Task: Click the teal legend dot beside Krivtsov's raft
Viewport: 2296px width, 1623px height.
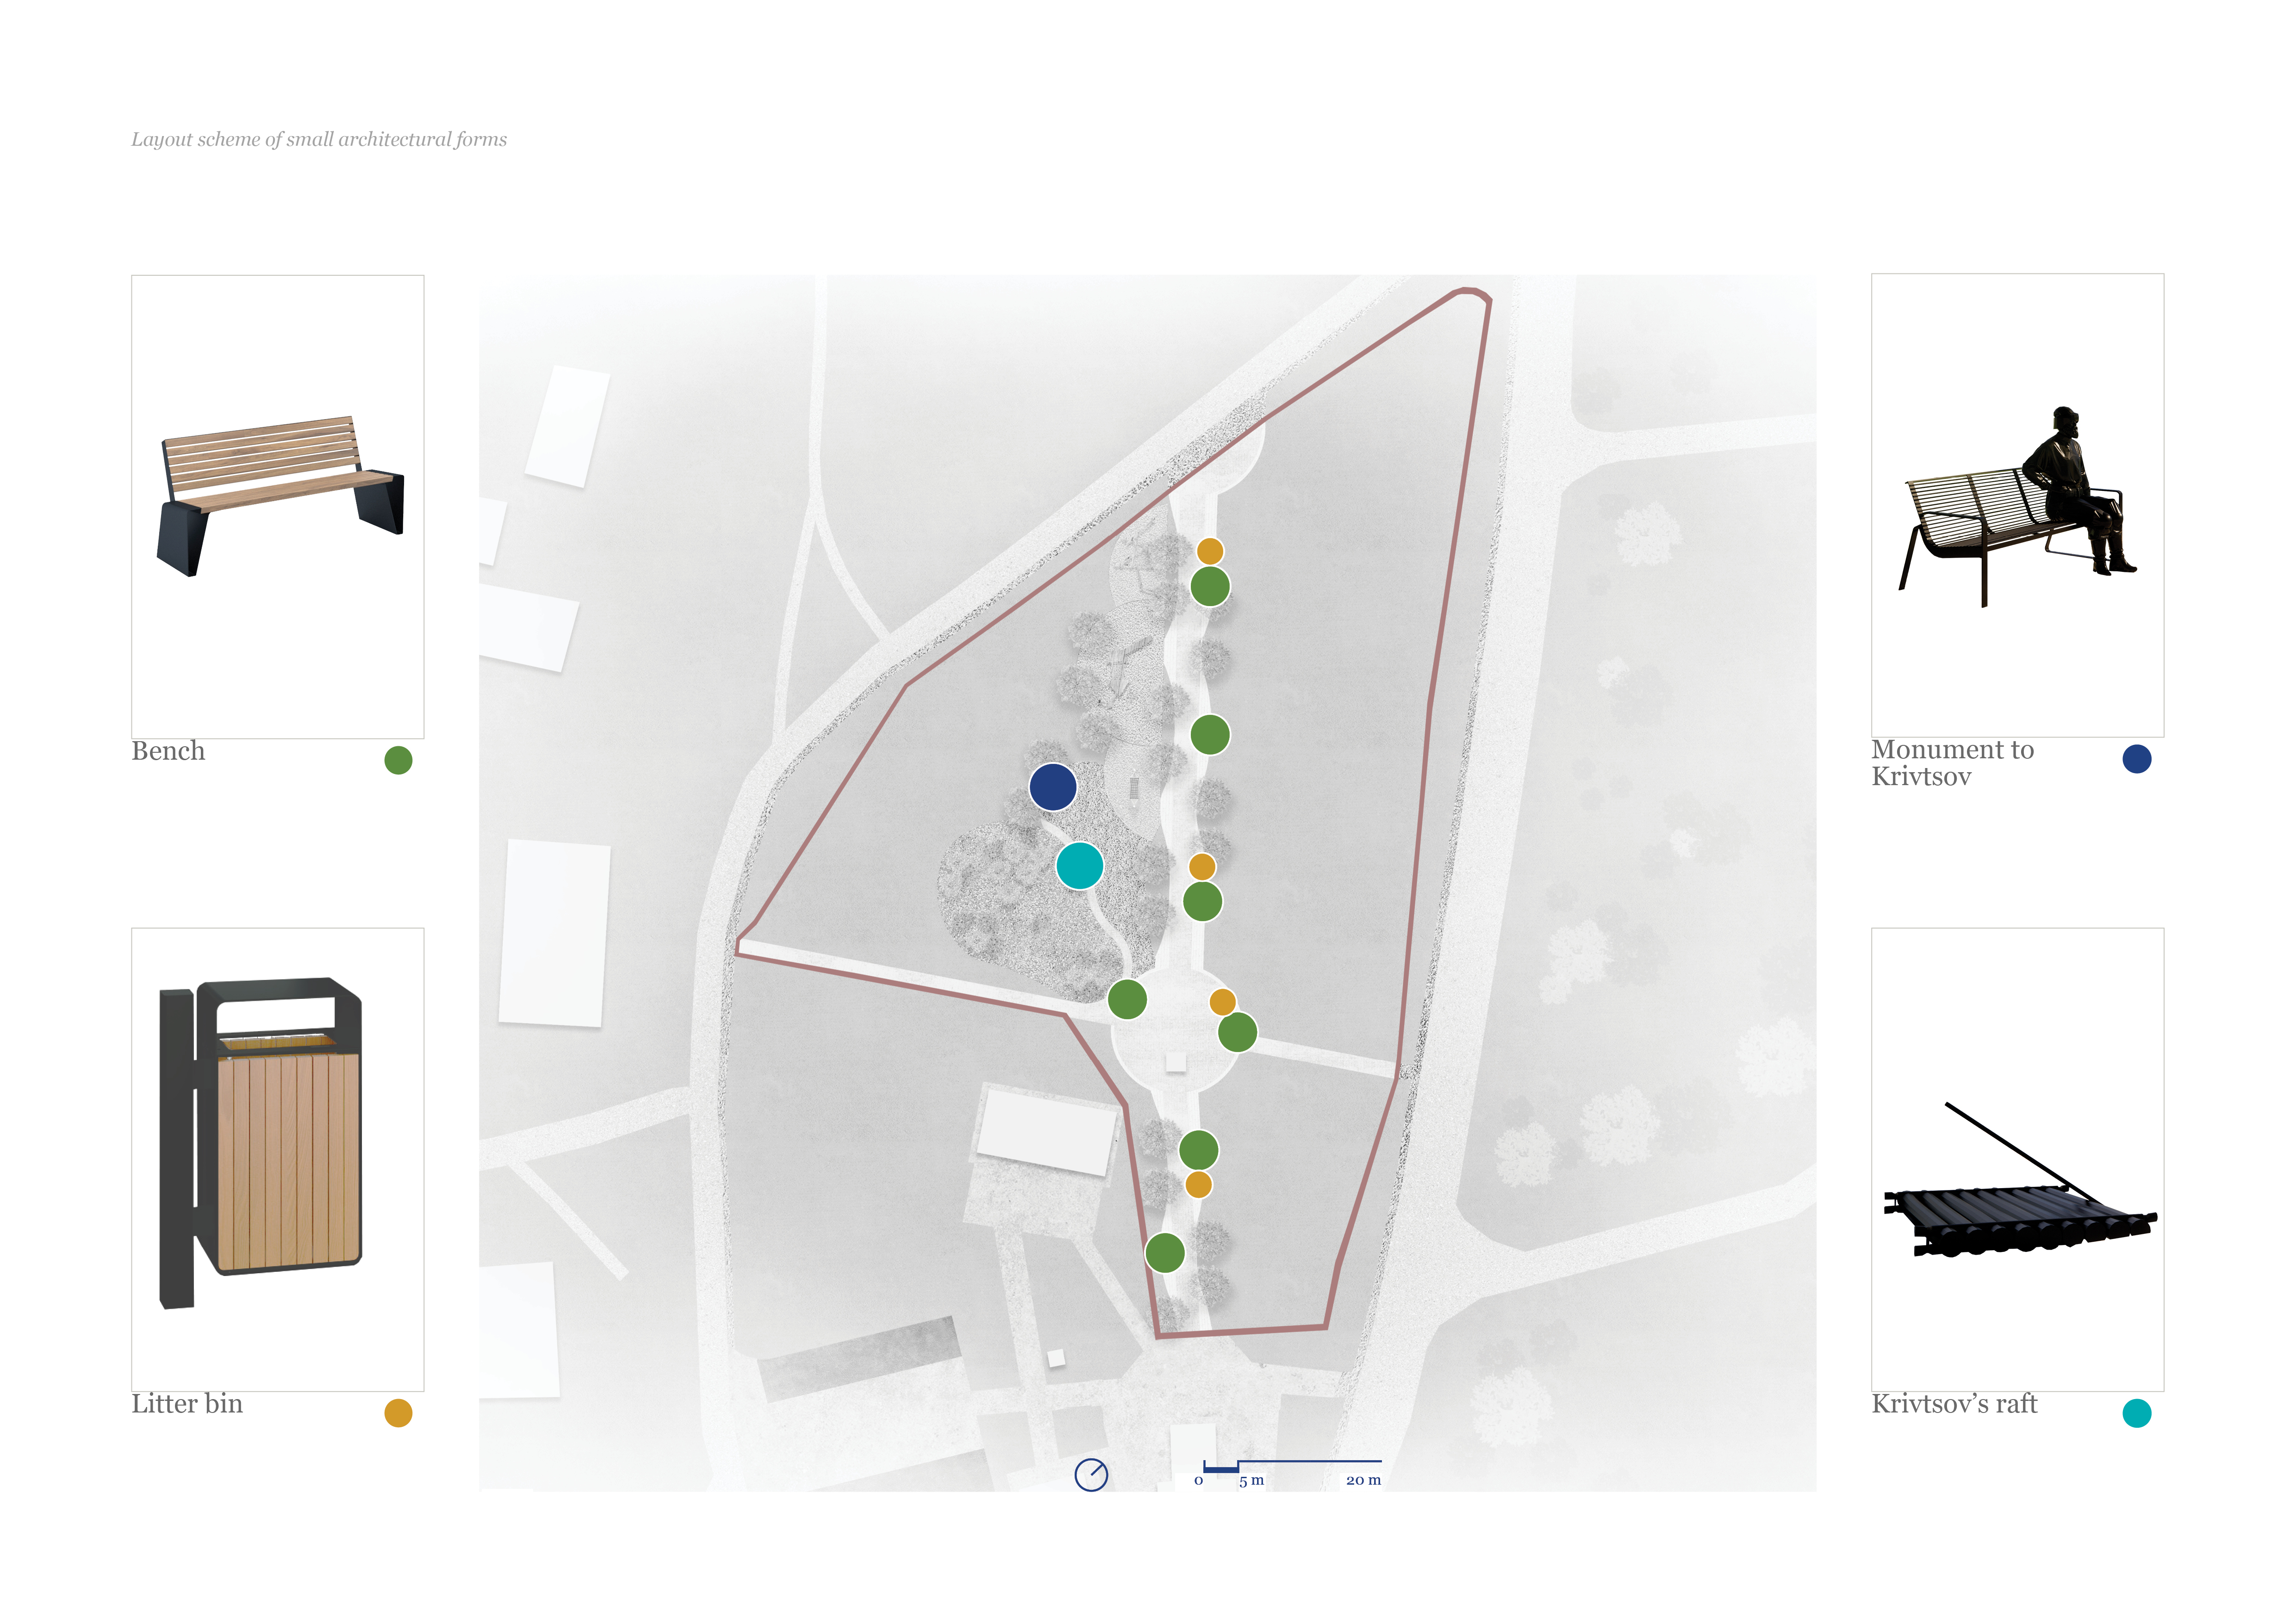Action: coord(2136,1413)
